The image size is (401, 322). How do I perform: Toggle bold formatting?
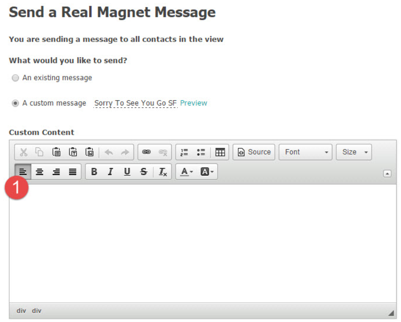[94, 172]
